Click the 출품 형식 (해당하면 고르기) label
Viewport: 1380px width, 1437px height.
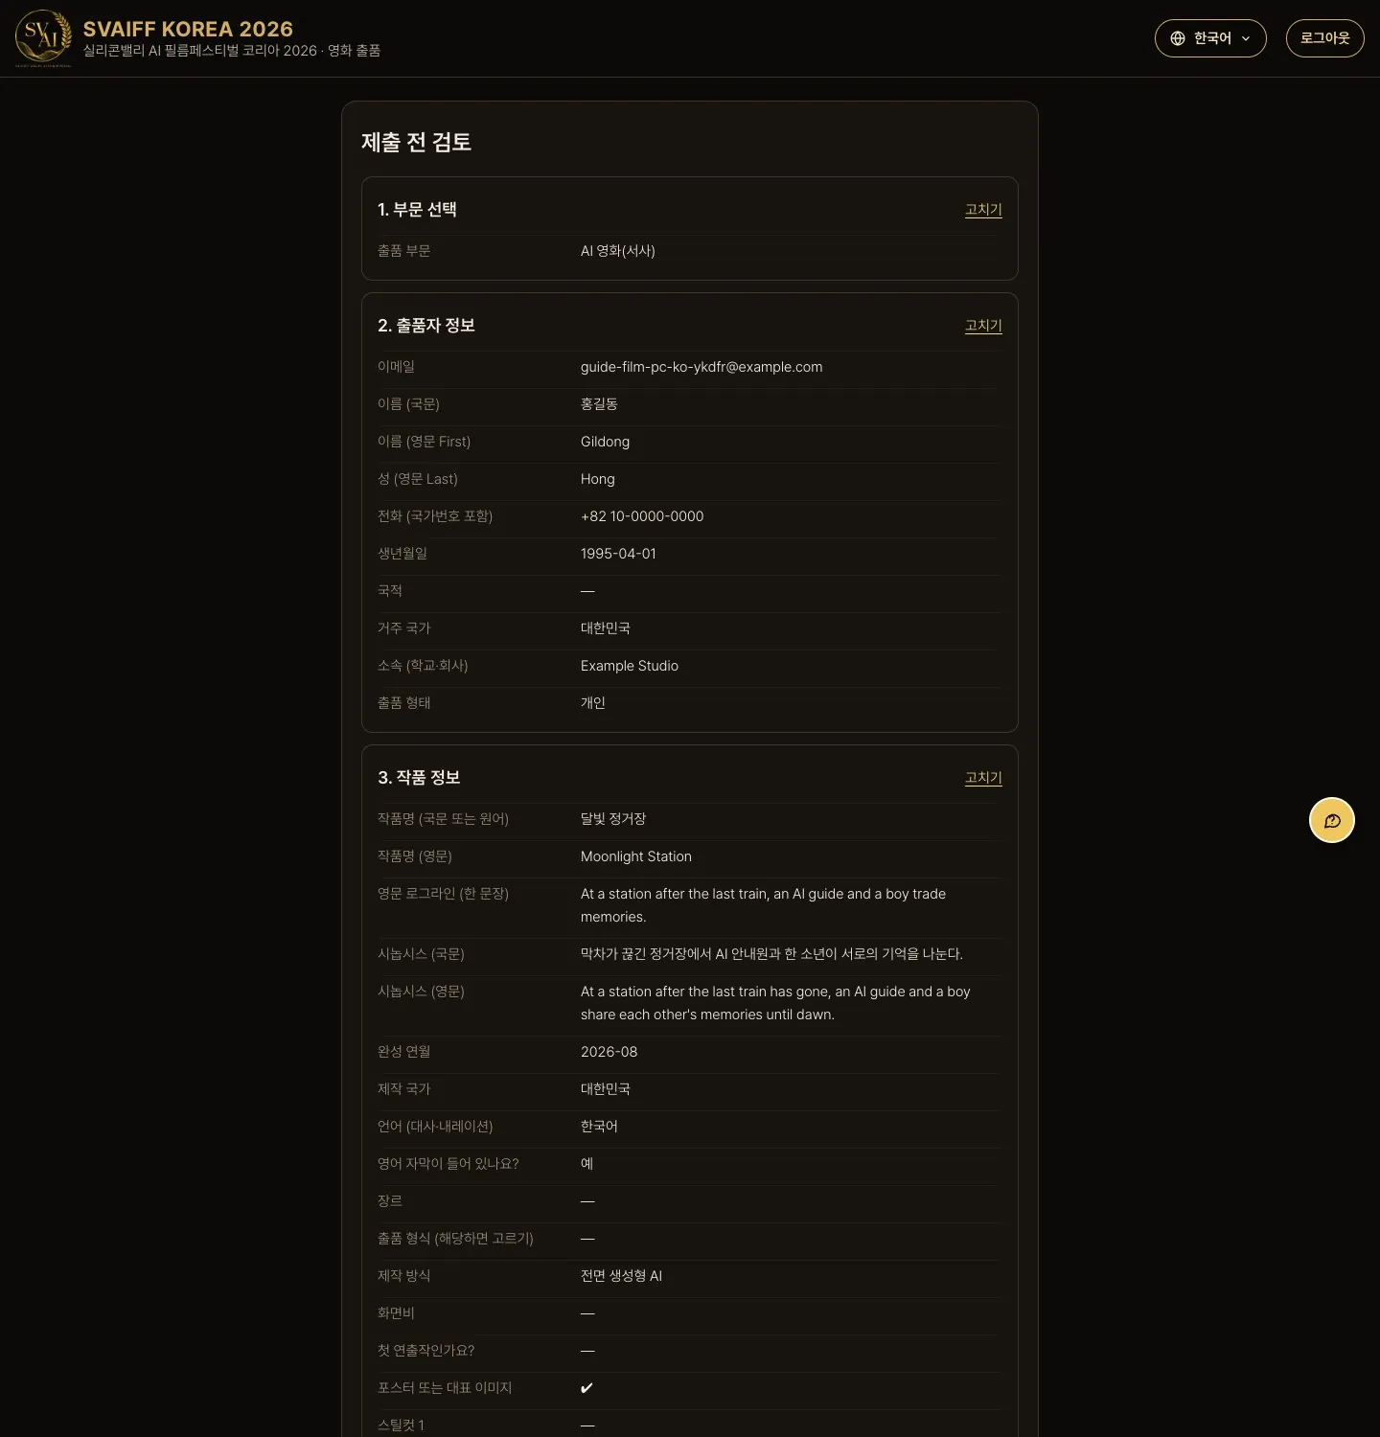(455, 1239)
